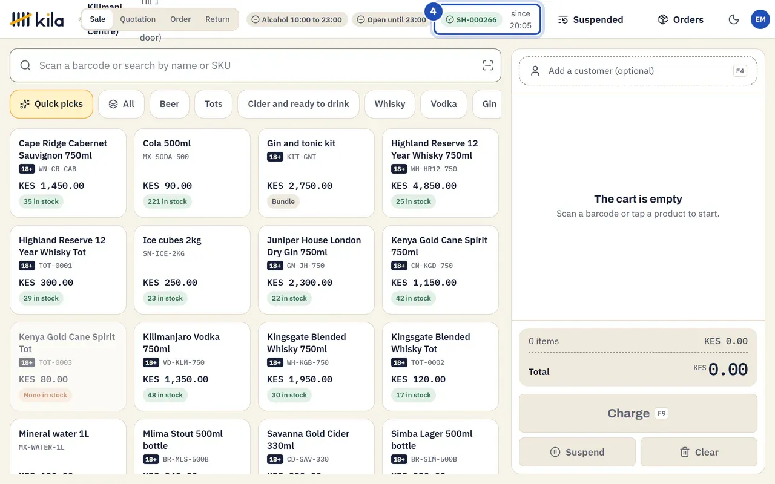This screenshot has width=775, height=484.
Task: Select the Quick picks category
Action: 51,104
